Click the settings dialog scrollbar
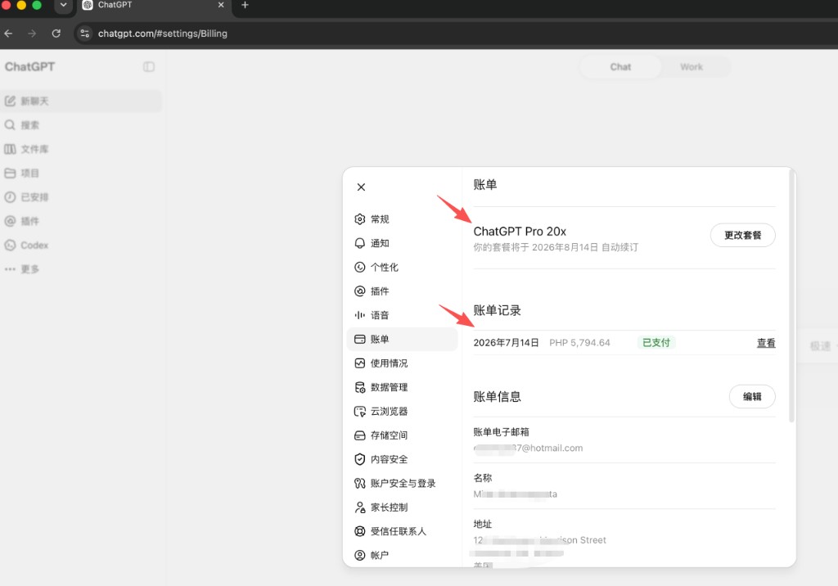 tap(791, 297)
